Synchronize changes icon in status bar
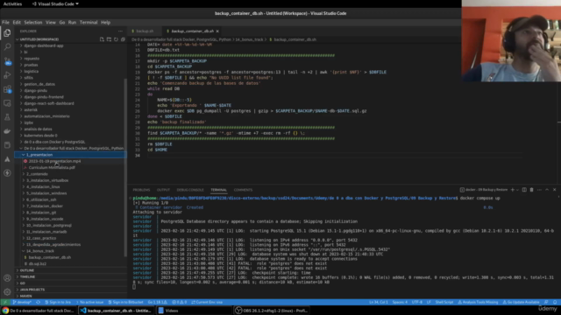The width and height of the screenshot is (561, 315). coord(38,302)
